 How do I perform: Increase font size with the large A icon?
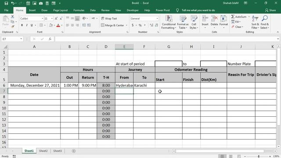(x=56, y=18)
